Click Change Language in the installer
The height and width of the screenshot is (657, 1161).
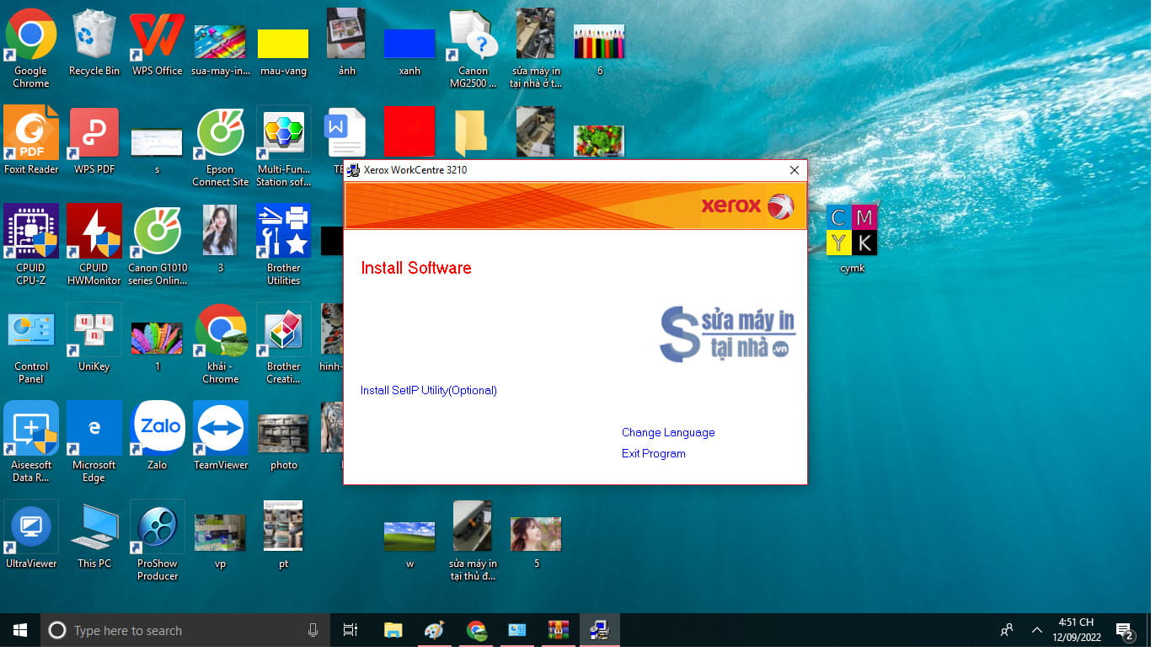tap(667, 432)
